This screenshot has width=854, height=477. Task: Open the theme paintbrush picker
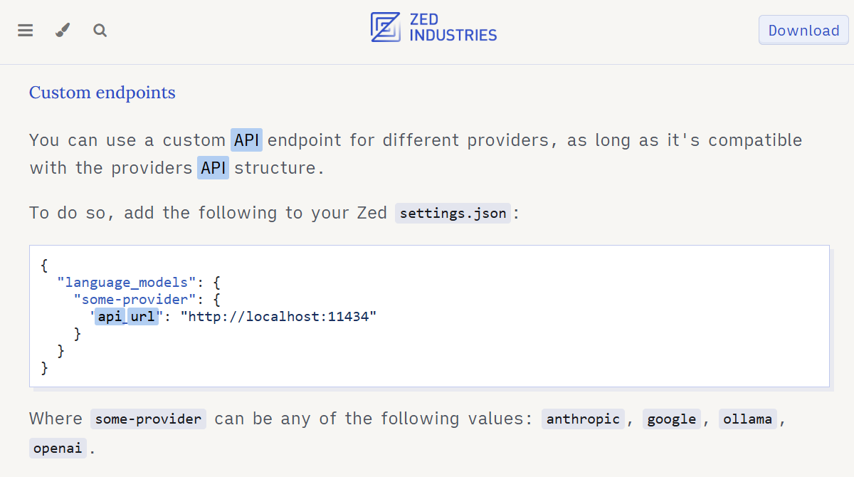pos(63,31)
